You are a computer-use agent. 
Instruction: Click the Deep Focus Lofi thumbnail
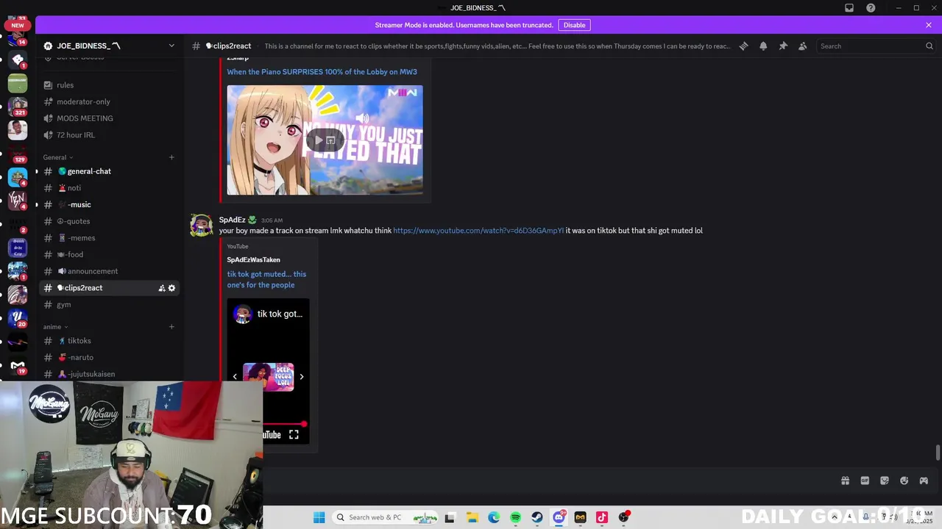[268, 377]
